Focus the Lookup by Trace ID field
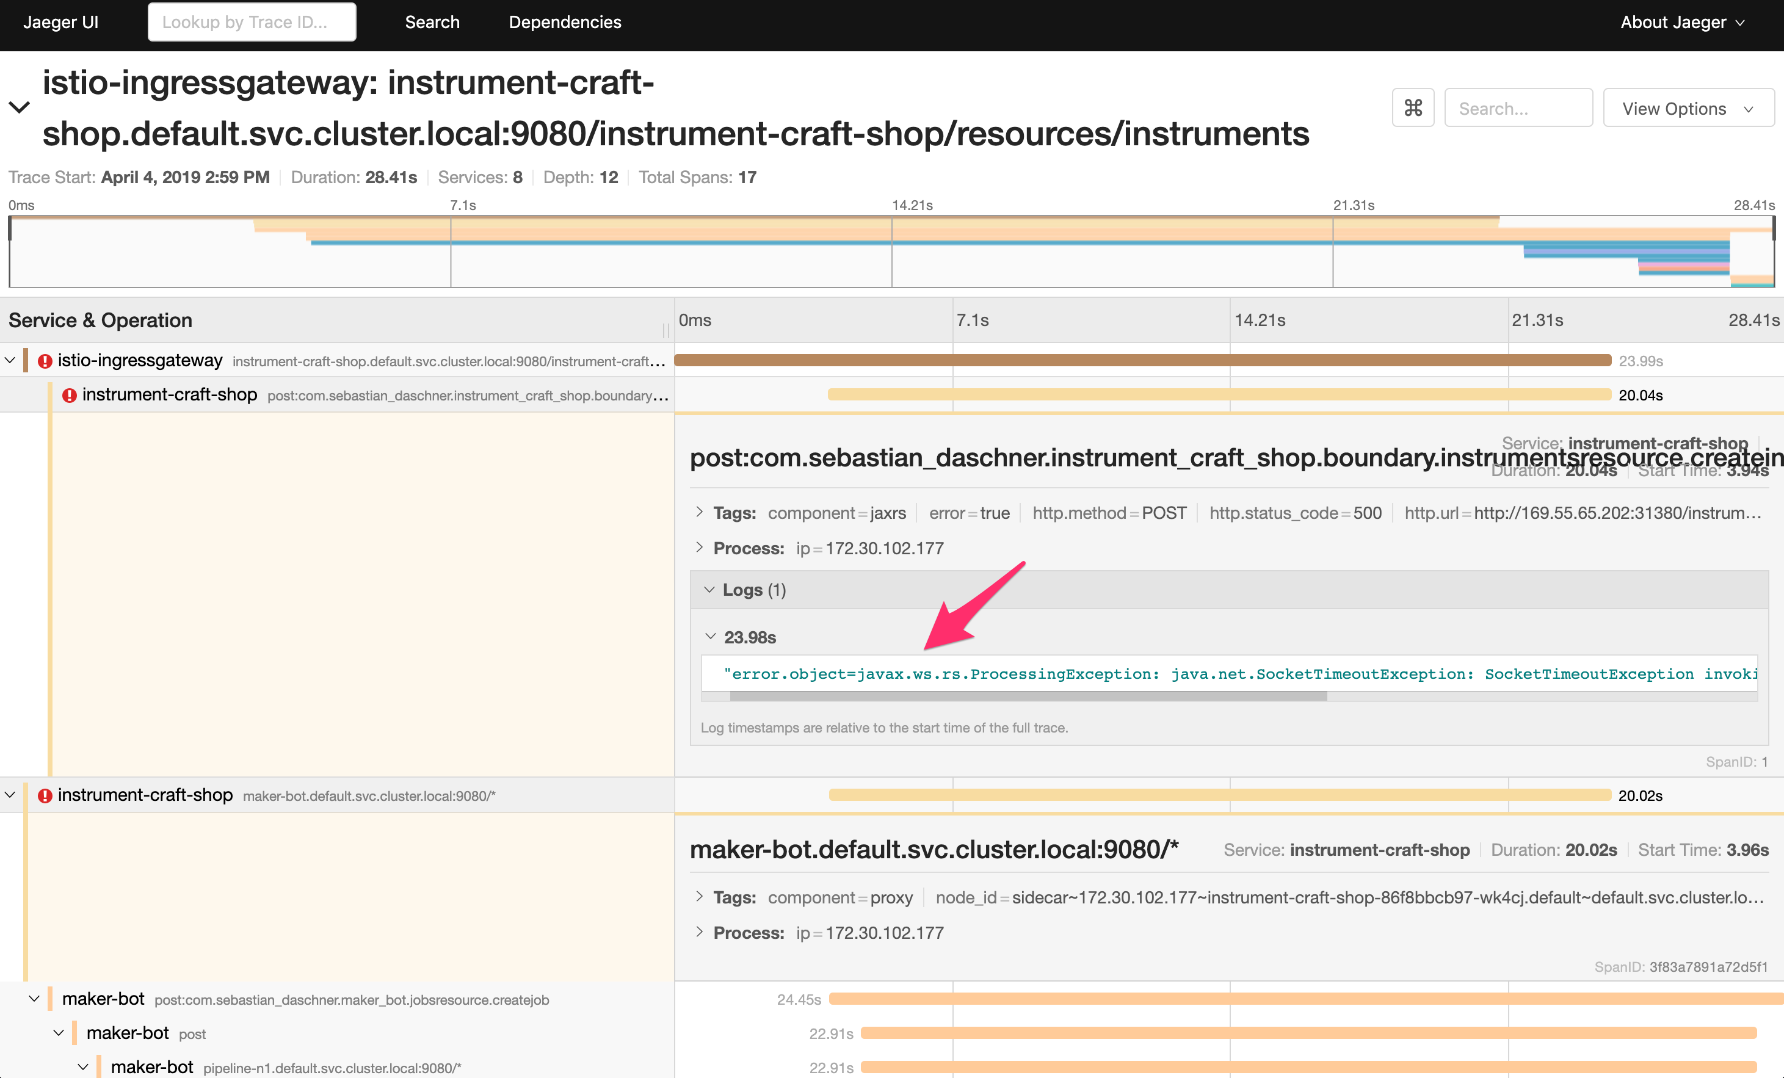The height and width of the screenshot is (1078, 1784). tap(251, 22)
